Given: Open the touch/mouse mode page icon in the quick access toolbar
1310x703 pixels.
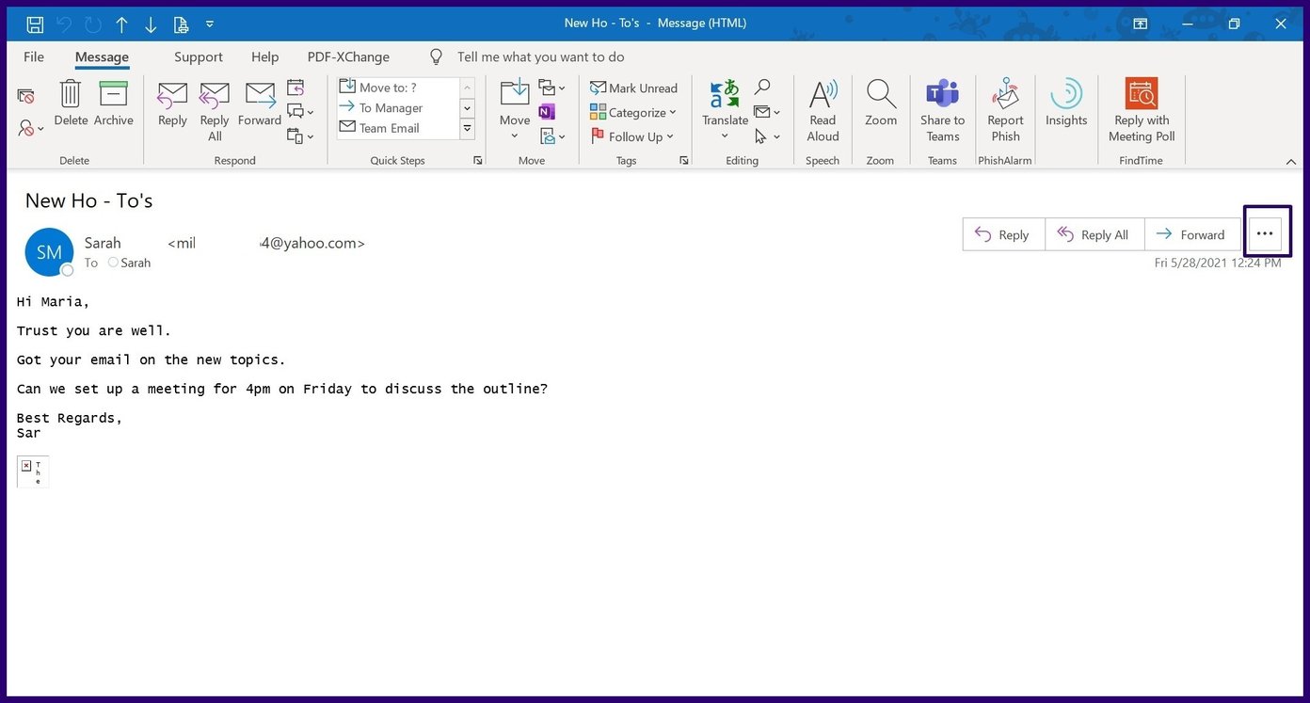Looking at the screenshot, I should click(181, 24).
